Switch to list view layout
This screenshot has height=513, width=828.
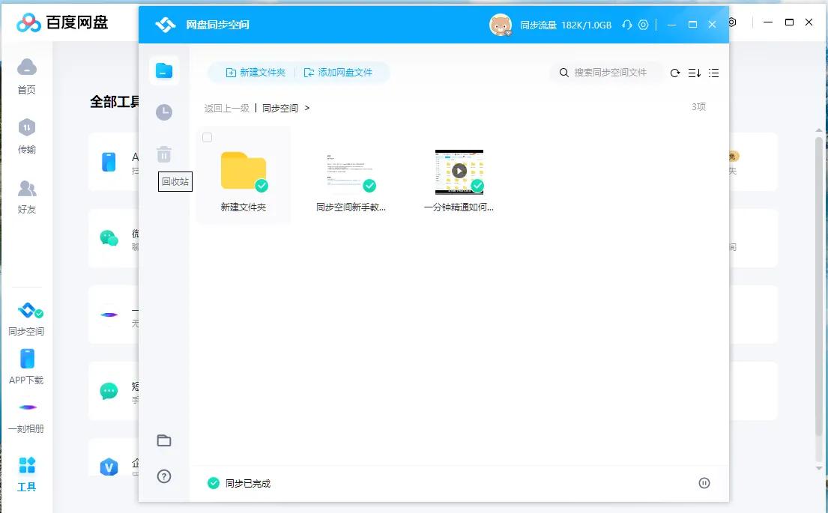(713, 73)
